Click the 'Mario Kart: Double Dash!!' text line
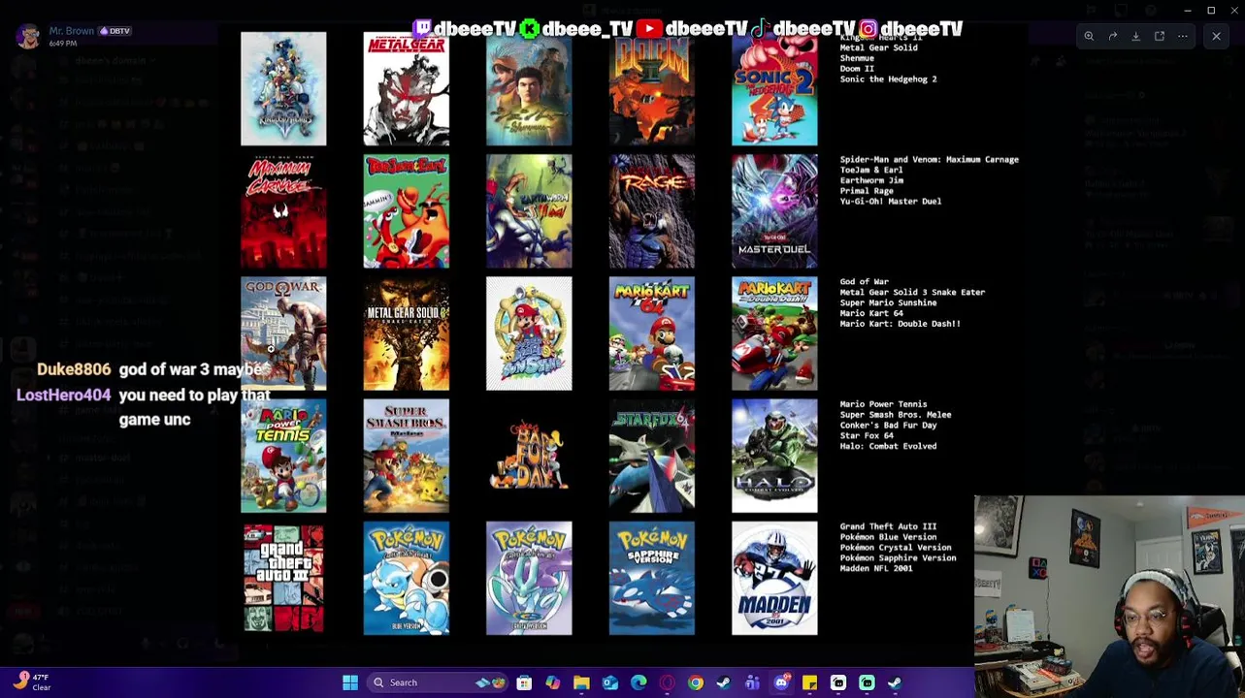 900,325
